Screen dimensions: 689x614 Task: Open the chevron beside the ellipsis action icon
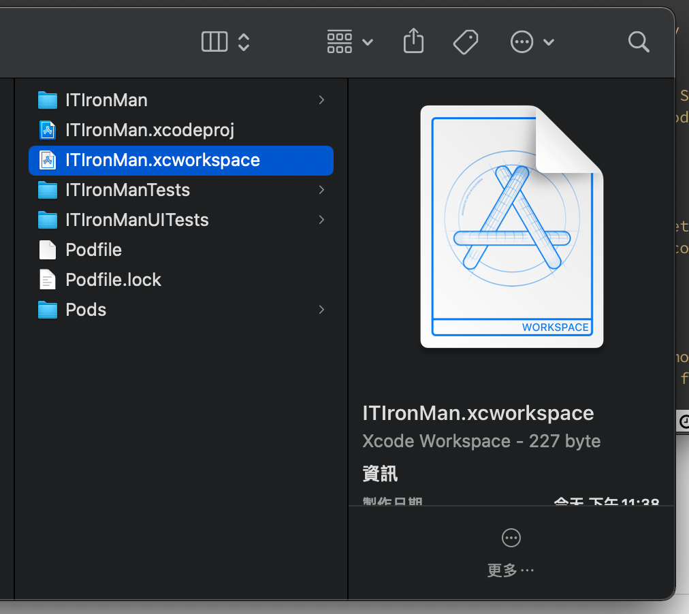pyautogui.click(x=548, y=42)
